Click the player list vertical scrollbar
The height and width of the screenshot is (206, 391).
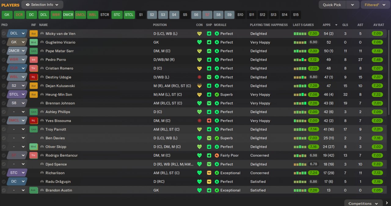pos(389,72)
